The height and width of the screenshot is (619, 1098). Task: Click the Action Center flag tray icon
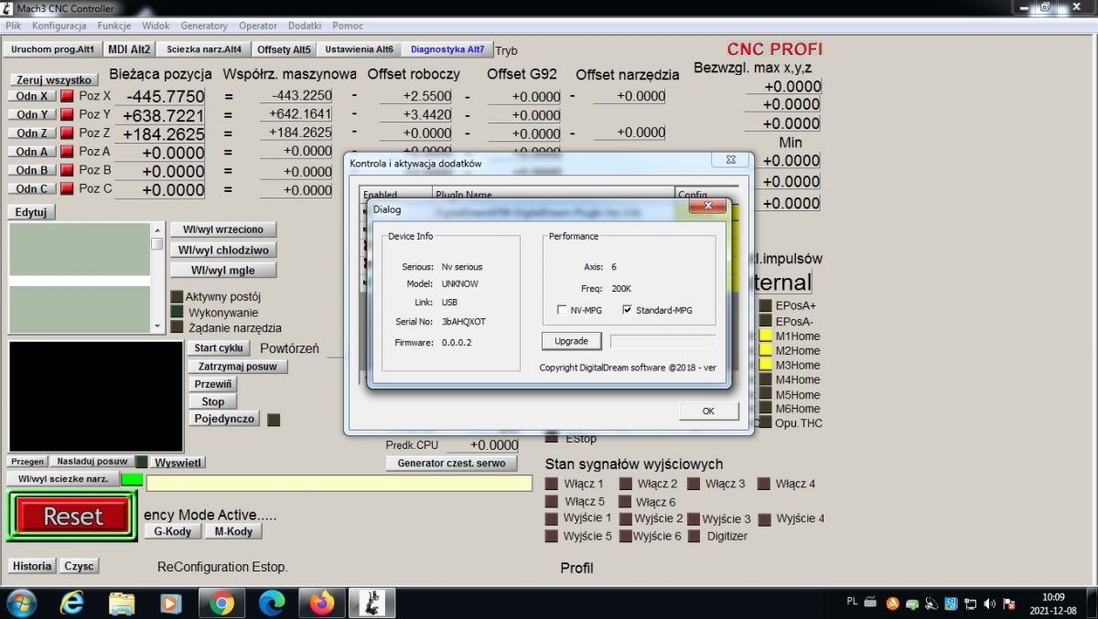[1009, 603]
